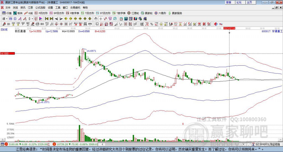Click the 600817 宇通重工 stock label
This screenshot has height=152, width=283.
[272, 31]
